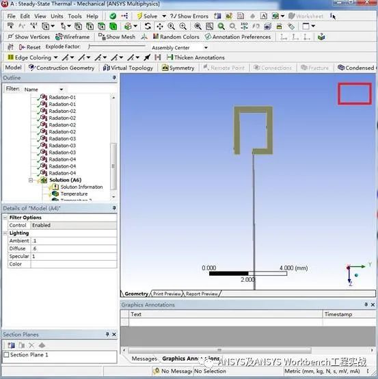This screenshot has height=379, width=378.
Task: Toggle Show Vertices
Action: (29, 37)
